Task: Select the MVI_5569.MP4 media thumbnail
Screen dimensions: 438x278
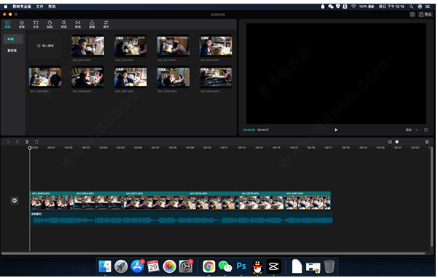Action: [45, 77]
